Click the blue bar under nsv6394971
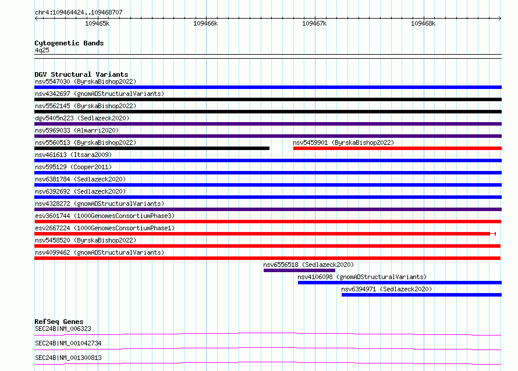Screen dimensions: 518x371 421,295
